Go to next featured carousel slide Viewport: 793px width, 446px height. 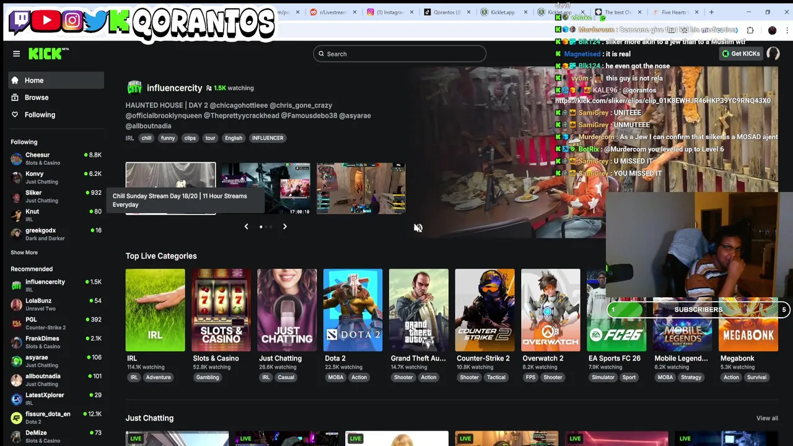coord(284,227)
